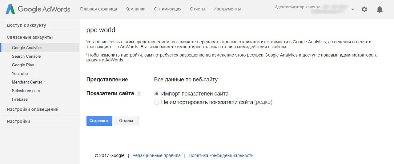Open 'Редакционные правила' footer link
Screen dimensions: 394x164
(156, 155)
